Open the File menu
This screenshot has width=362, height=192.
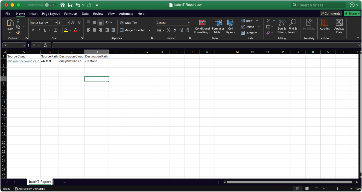point(8,14)
